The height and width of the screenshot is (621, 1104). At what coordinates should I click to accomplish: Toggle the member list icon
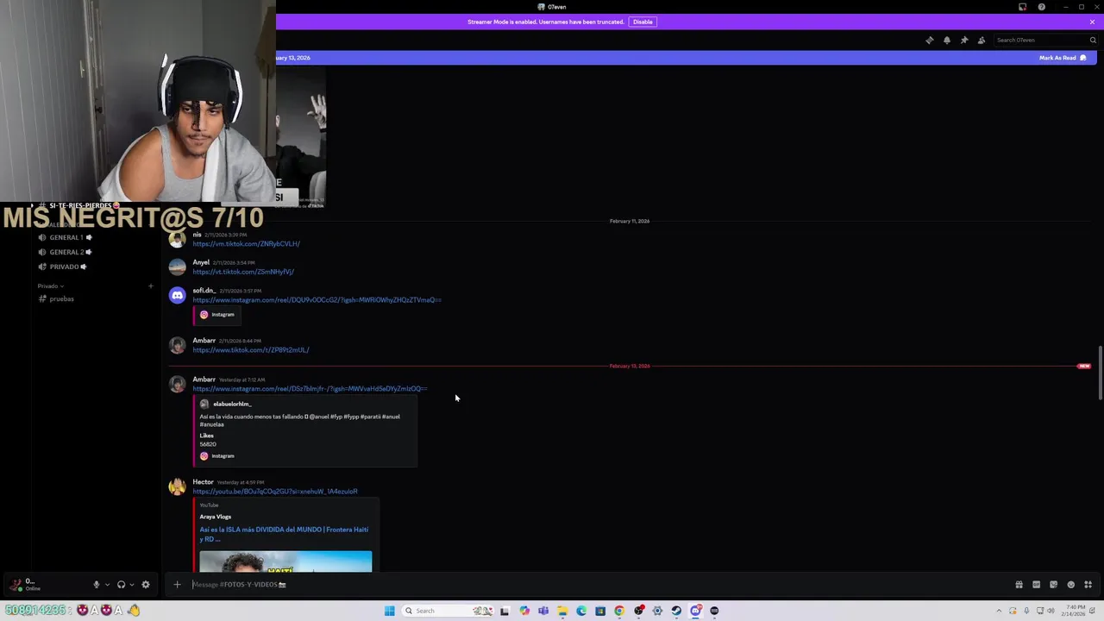pyautogui.click(x=982, y=40)
